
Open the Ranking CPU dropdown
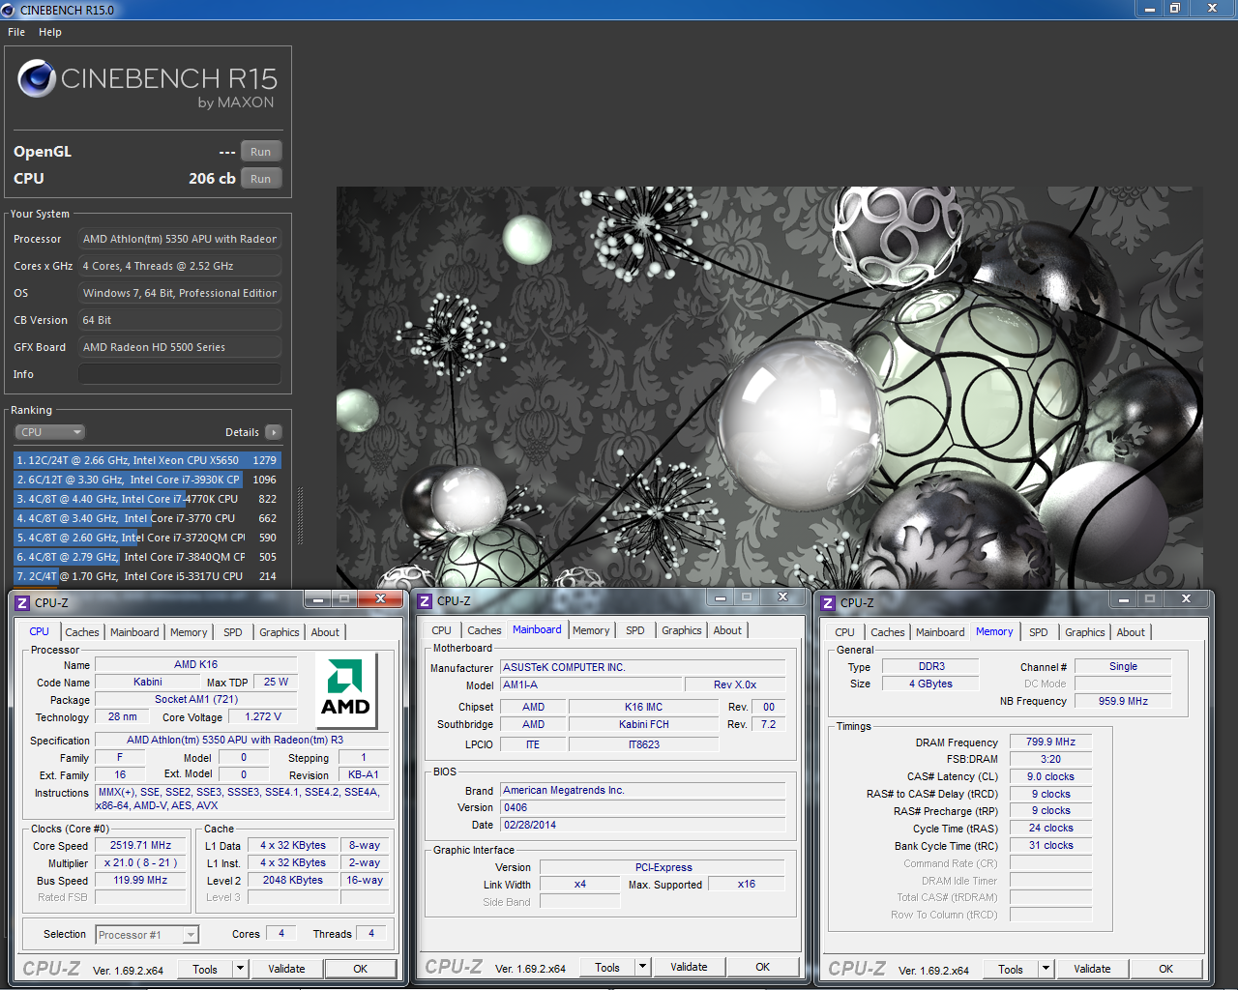click(50, 432)
